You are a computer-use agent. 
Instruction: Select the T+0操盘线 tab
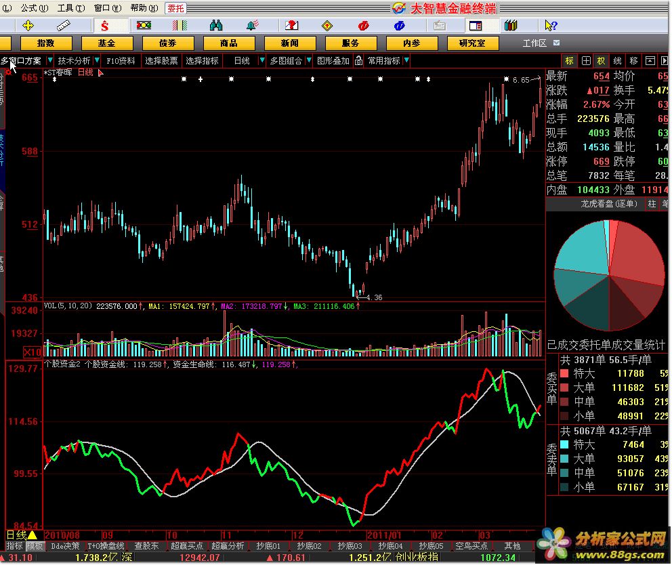coord(106,546)
